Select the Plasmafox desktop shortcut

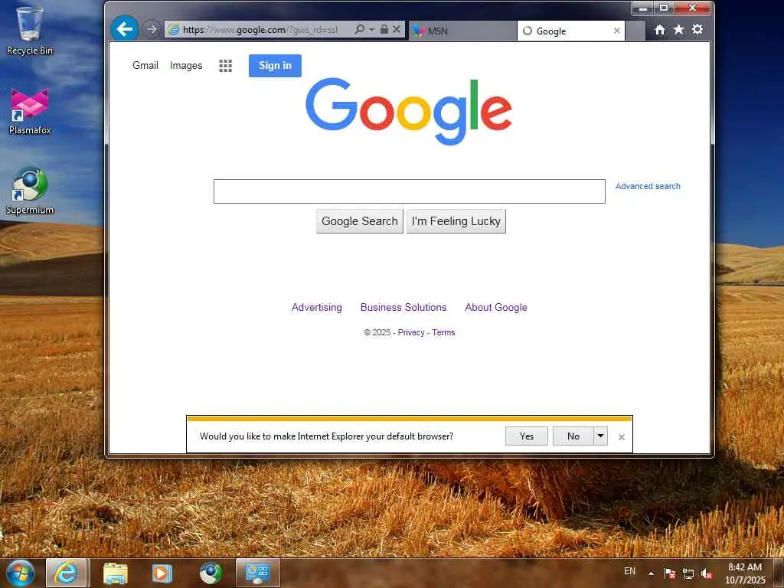[x=30, y=111]
